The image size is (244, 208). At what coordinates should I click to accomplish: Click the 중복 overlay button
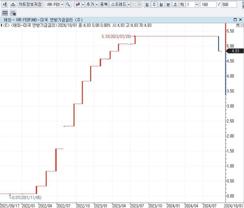pos(104,4)
